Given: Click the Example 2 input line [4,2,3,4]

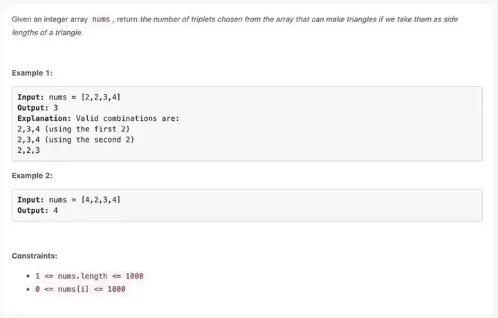Looking at the screenshot, I should 69,200.
